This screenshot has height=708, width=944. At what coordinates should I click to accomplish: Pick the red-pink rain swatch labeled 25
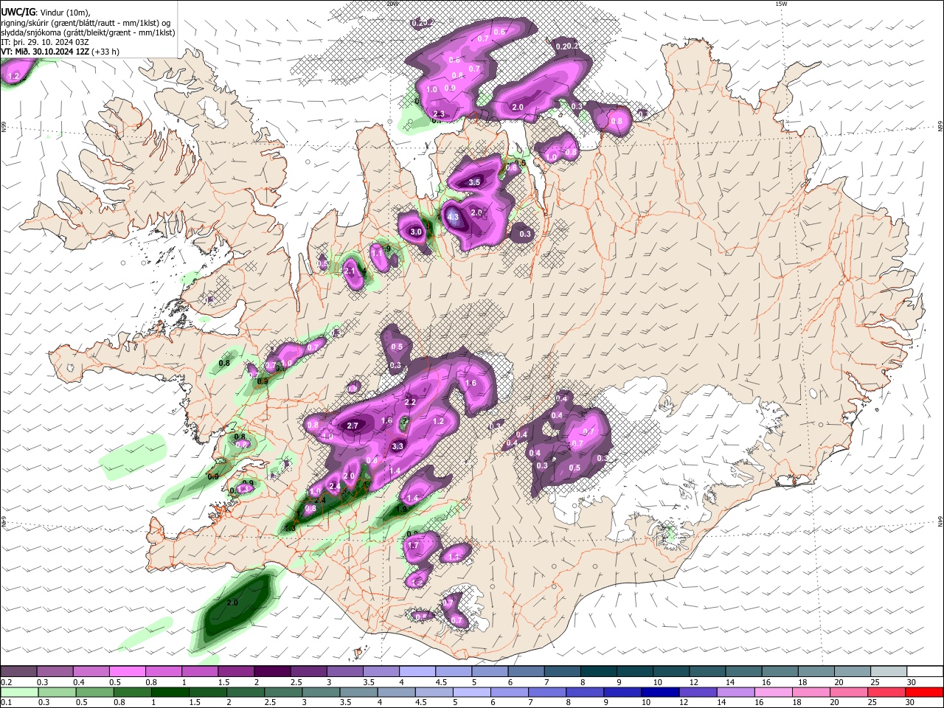[887, 692]
